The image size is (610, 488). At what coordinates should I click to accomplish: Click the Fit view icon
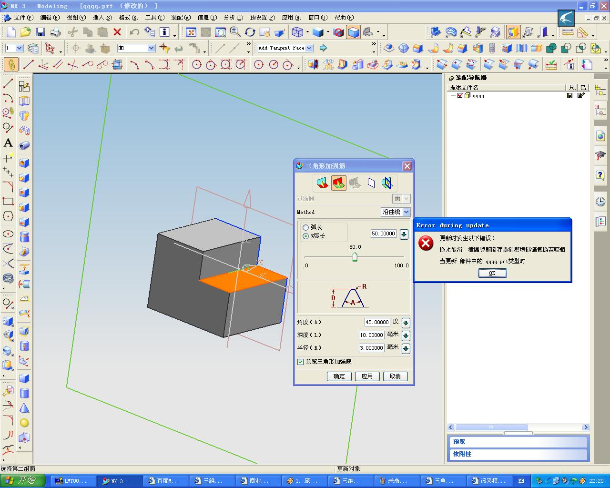[191, 32]
